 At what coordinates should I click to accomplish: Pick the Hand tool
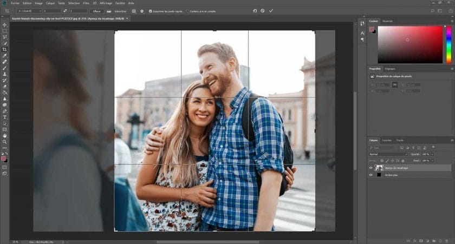coord(5,135)
